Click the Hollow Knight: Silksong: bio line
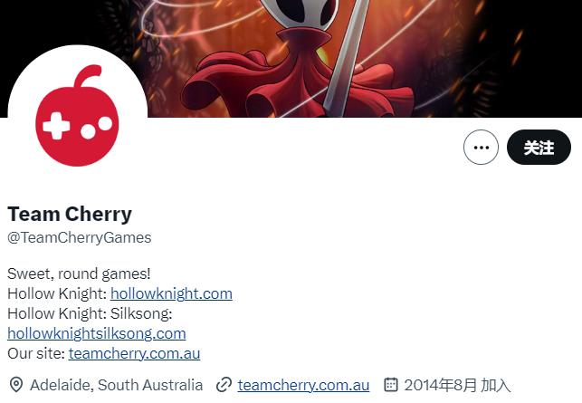This screenshot has height=403, width=582. click(x=90, y=313)
